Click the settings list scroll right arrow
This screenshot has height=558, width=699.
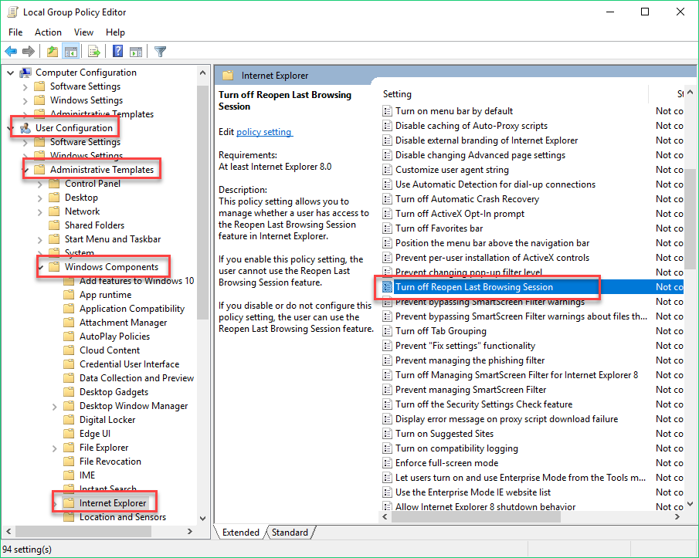677,516
